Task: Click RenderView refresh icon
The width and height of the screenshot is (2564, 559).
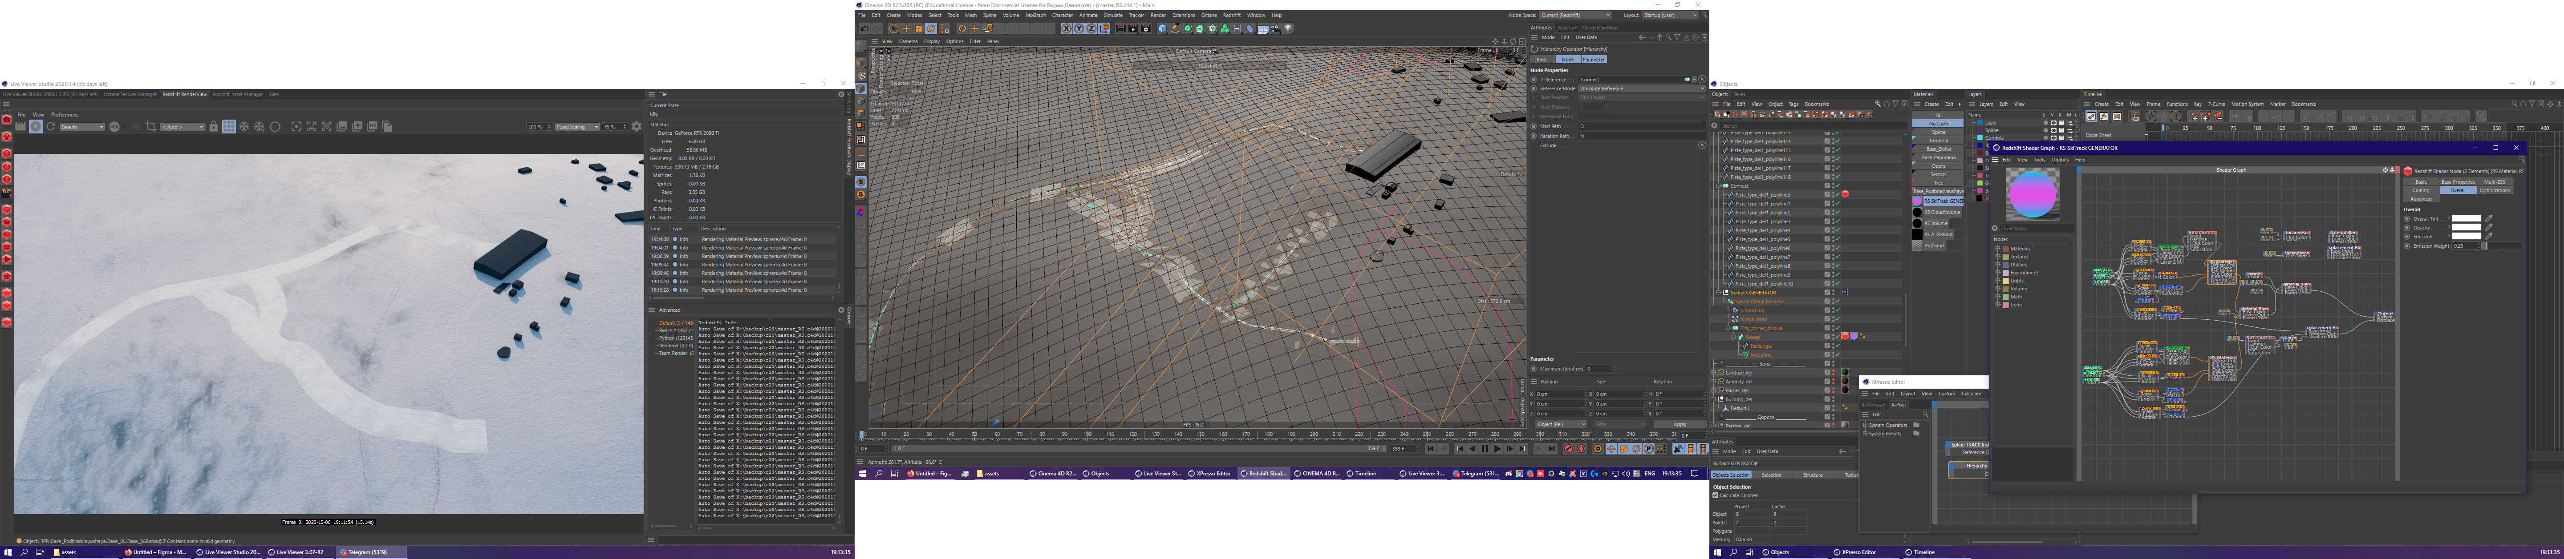Action: pyautogui.click(x=51, y=126)
